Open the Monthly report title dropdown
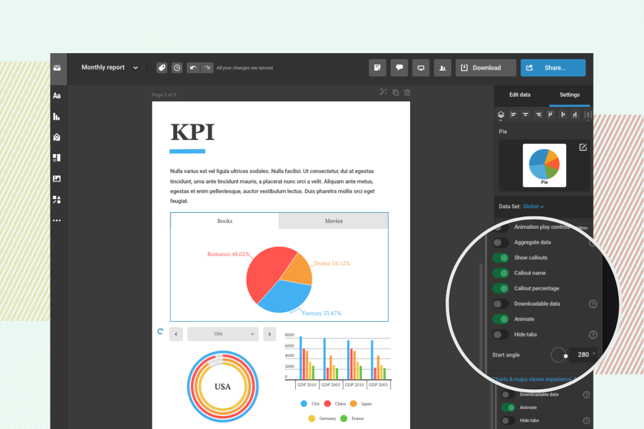644x429 pixels. pos(110,68)
